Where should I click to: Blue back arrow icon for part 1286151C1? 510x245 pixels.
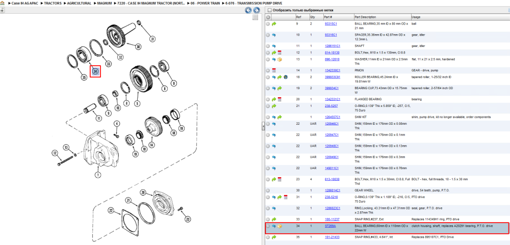point(274,46)
